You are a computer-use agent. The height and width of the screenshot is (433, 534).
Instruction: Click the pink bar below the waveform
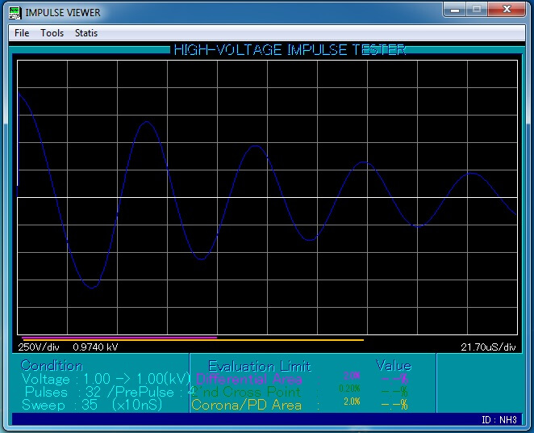(119, 338)
